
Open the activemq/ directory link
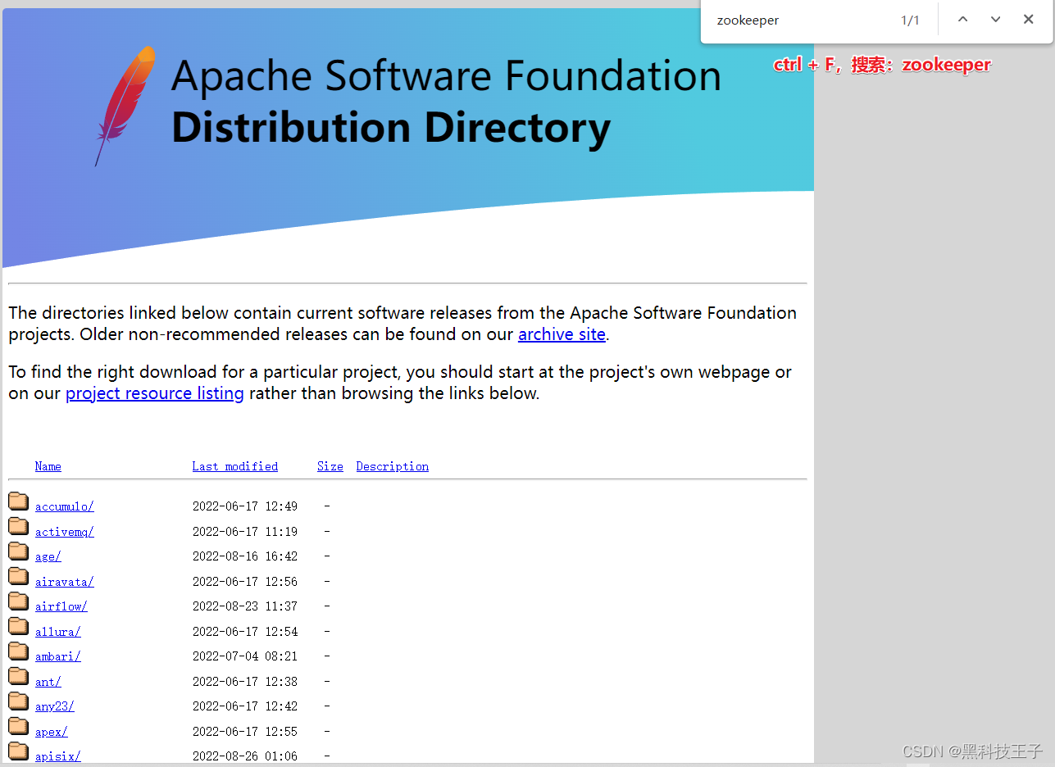pyautogui.click(x=65, y=532)
